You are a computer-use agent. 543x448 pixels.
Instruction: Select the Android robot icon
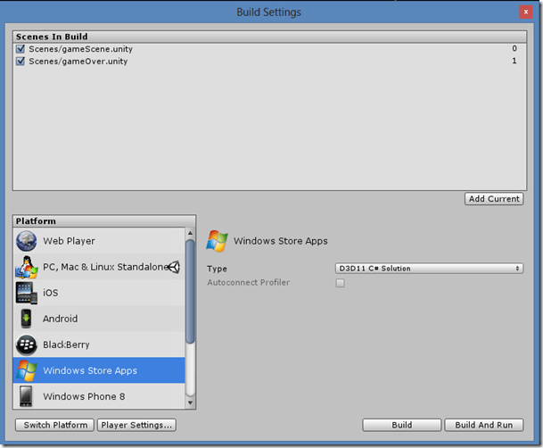[x=27, y=319]
